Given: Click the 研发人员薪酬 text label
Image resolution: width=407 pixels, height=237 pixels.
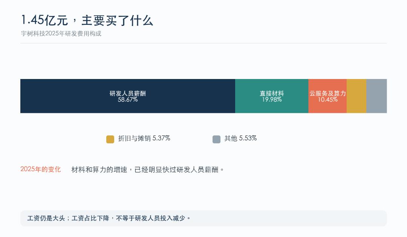Looking at the screenshot, I should click(x=128, y=93).
